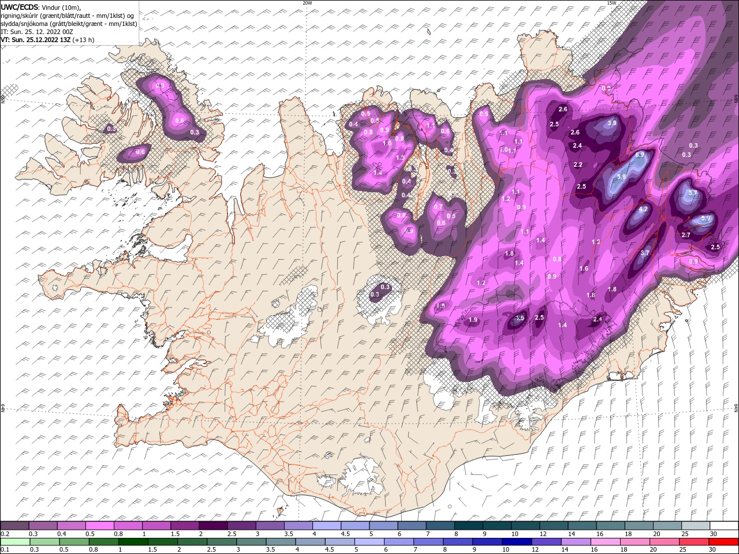This screenshot has width=739, height=554.
Task: Click the 1.0 precipitation value label
Action: (x=503, y=149)
